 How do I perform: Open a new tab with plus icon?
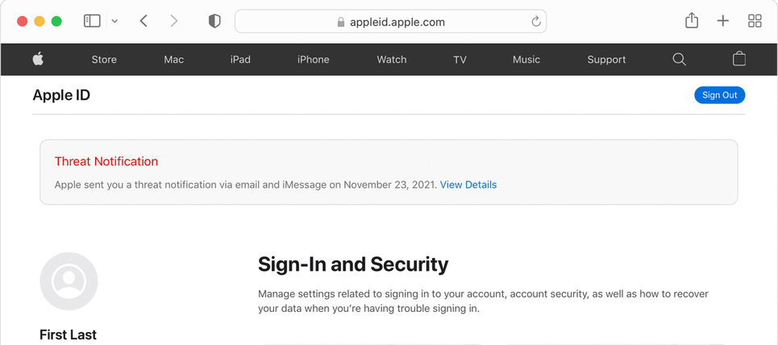723,21
